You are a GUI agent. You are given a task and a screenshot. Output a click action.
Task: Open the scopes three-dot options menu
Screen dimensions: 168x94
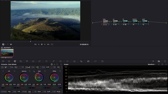click(166, 64)
